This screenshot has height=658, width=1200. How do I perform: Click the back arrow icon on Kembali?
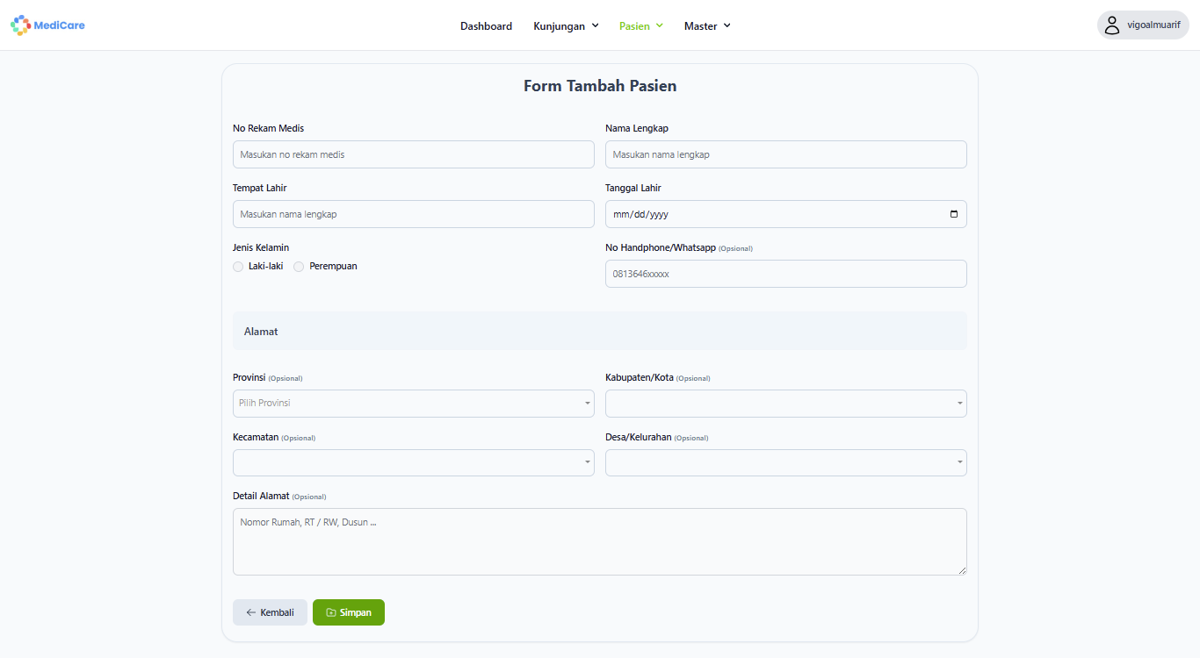click(x=251, y=612)
